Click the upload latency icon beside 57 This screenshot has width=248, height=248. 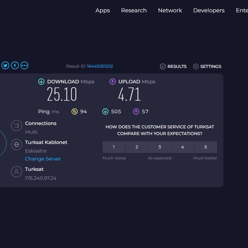pyautogui.click(x=136, y=111)
